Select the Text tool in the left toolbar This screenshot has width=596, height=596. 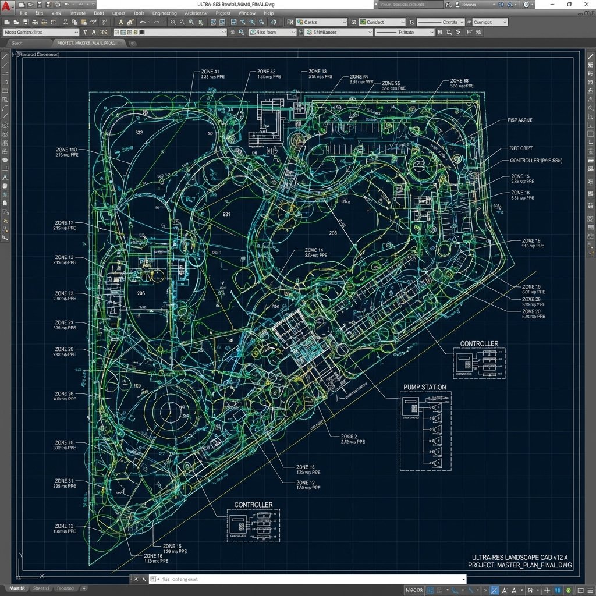[x=5, y=176]
